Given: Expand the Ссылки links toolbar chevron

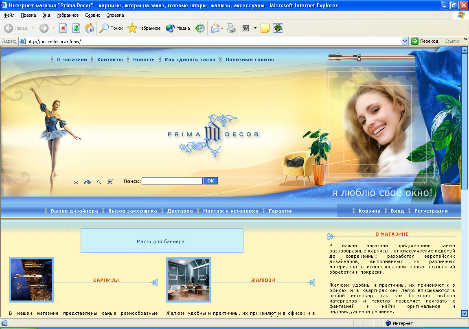Looking at the screenshot, I should point(465,39).
